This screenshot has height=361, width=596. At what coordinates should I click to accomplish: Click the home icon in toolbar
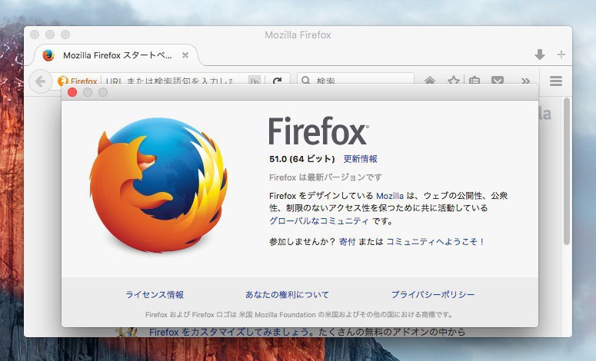coord(430,80)
